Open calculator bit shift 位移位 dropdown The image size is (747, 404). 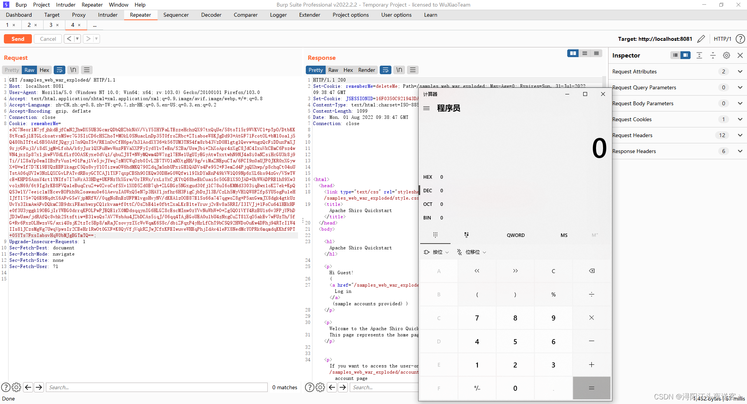472,252
